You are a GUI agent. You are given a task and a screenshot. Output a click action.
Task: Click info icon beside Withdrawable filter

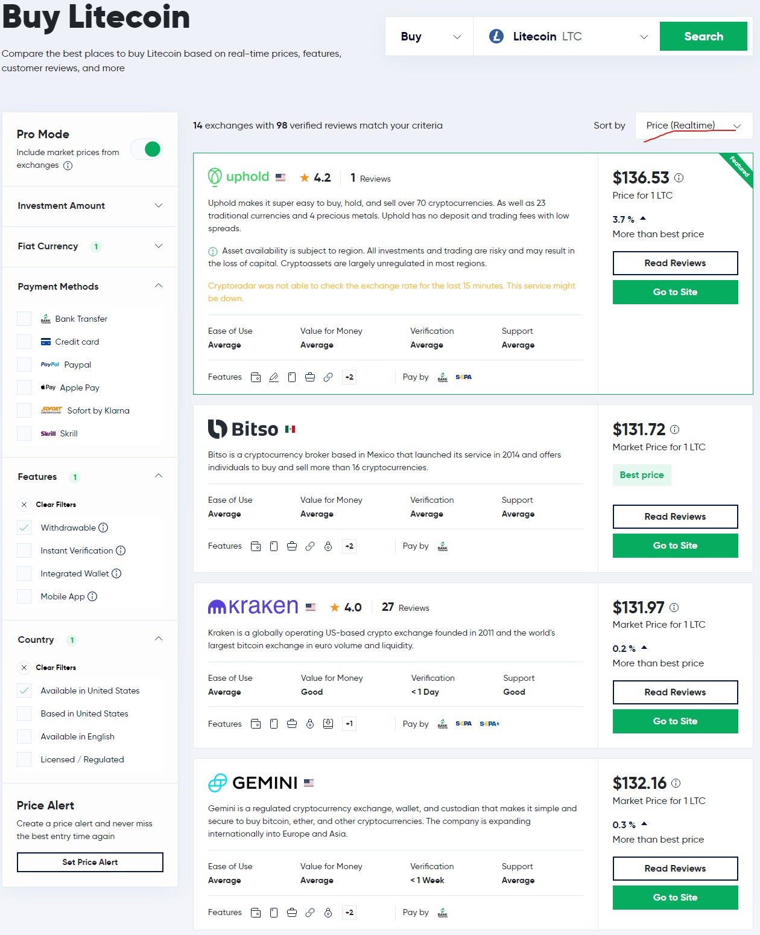(x=103, y=528)
